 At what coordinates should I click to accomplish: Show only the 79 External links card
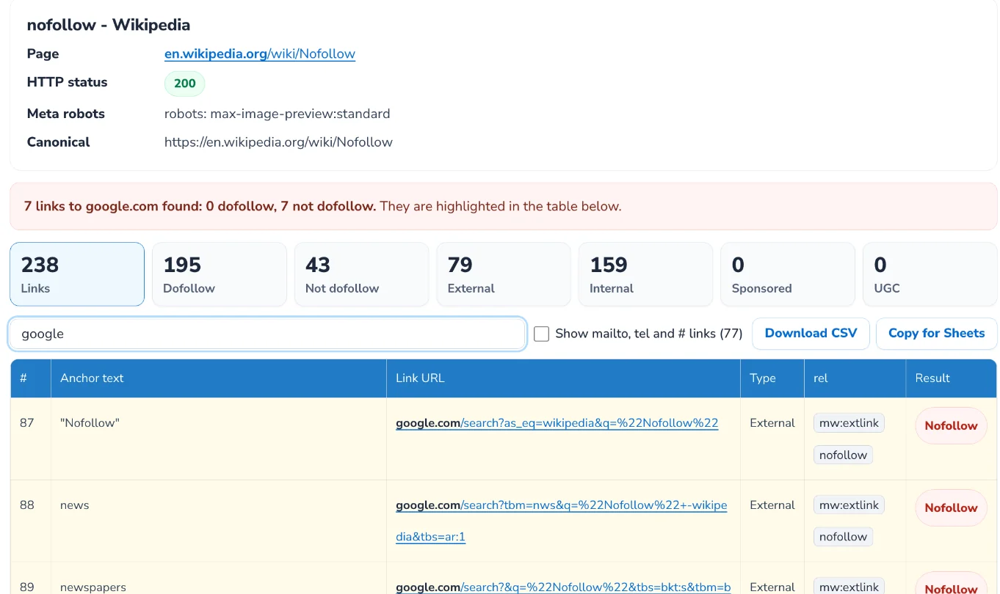coord(504,274)
